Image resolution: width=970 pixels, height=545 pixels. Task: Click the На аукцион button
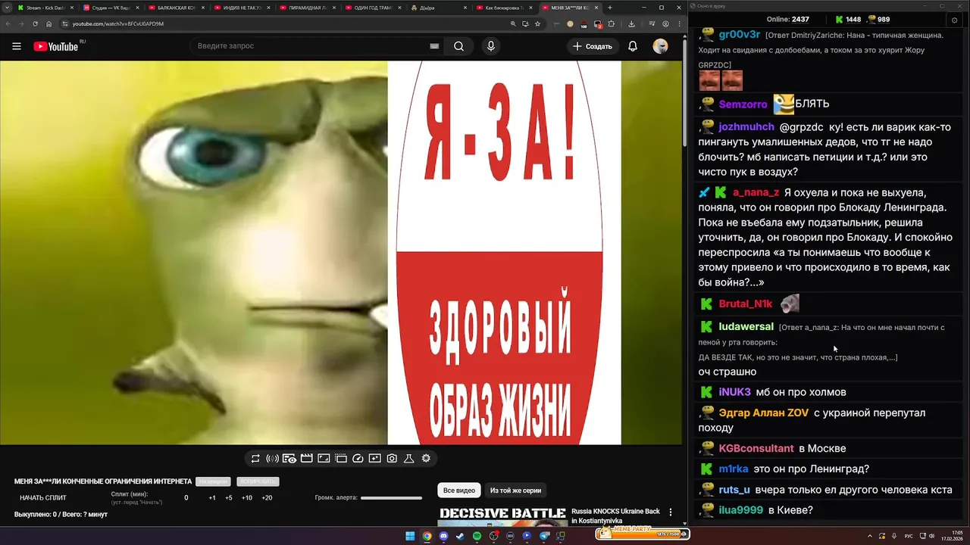pos(213,481)
